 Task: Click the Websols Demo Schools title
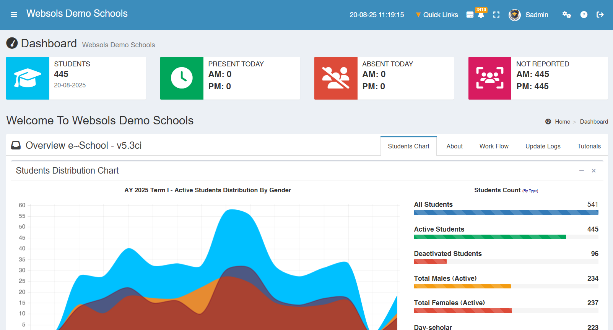77,14
